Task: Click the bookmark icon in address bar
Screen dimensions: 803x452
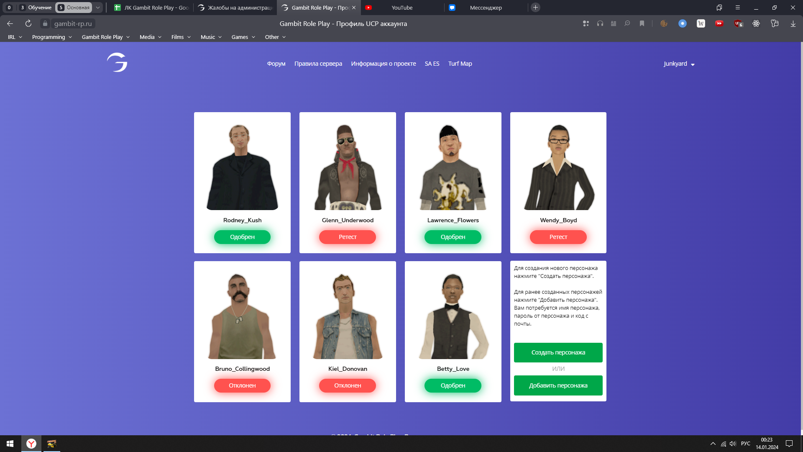Action: 642,23
